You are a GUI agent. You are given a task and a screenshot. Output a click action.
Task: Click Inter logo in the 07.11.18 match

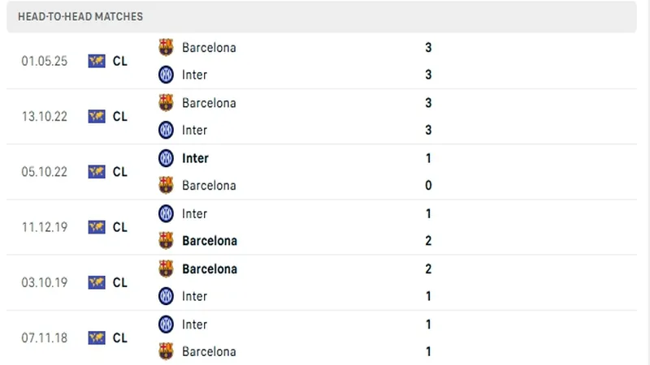click(166, 324)
